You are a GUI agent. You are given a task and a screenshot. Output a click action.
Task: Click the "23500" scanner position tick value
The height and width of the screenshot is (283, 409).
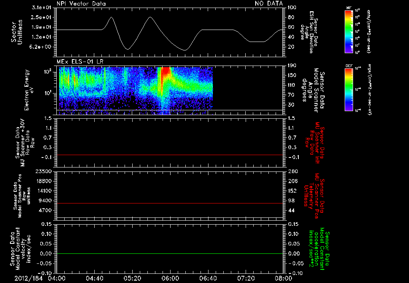[x=44, y=171]
